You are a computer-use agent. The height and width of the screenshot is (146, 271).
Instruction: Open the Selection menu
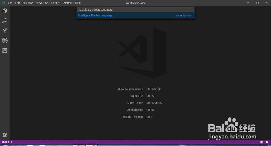(28, 3)
